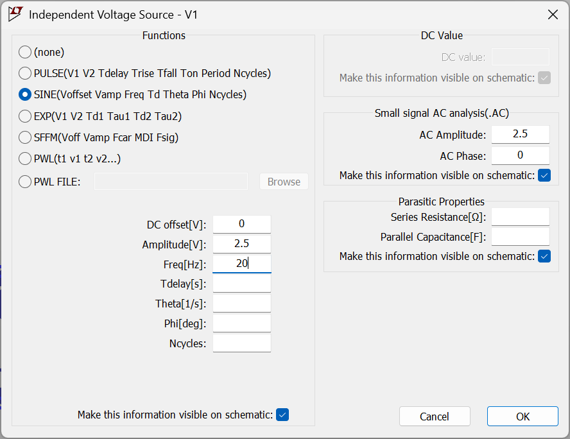The width and height of the screenshot is (570, 439).
Task: Select the (none) function radio button
Action: click(x=25, y=52)
